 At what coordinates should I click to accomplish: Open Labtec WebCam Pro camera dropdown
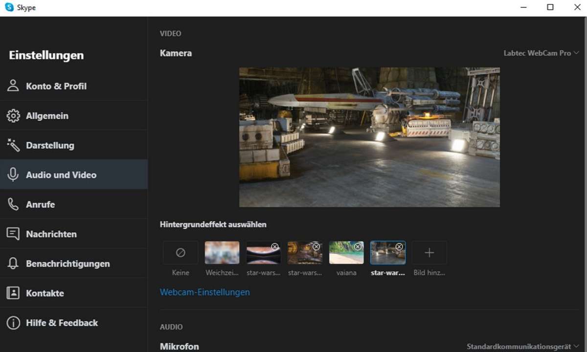click(542, 53)
